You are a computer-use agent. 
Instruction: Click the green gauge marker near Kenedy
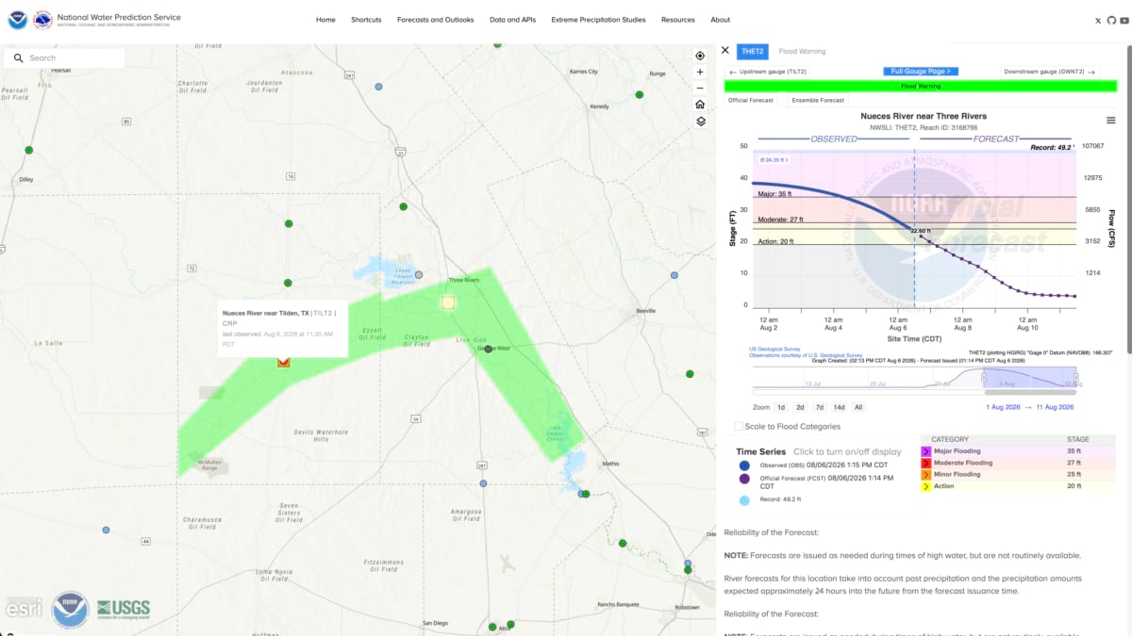640,94
